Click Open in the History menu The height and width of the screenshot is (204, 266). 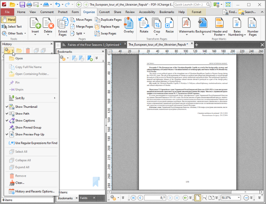[19, 58]
